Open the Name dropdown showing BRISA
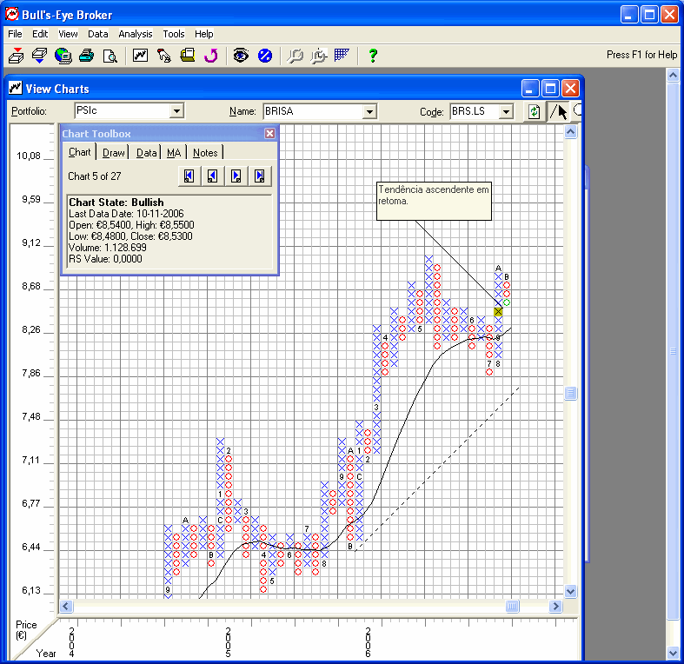Image resolution: width=684 pixels, height=664 pixels. click(x=369, y=111)
